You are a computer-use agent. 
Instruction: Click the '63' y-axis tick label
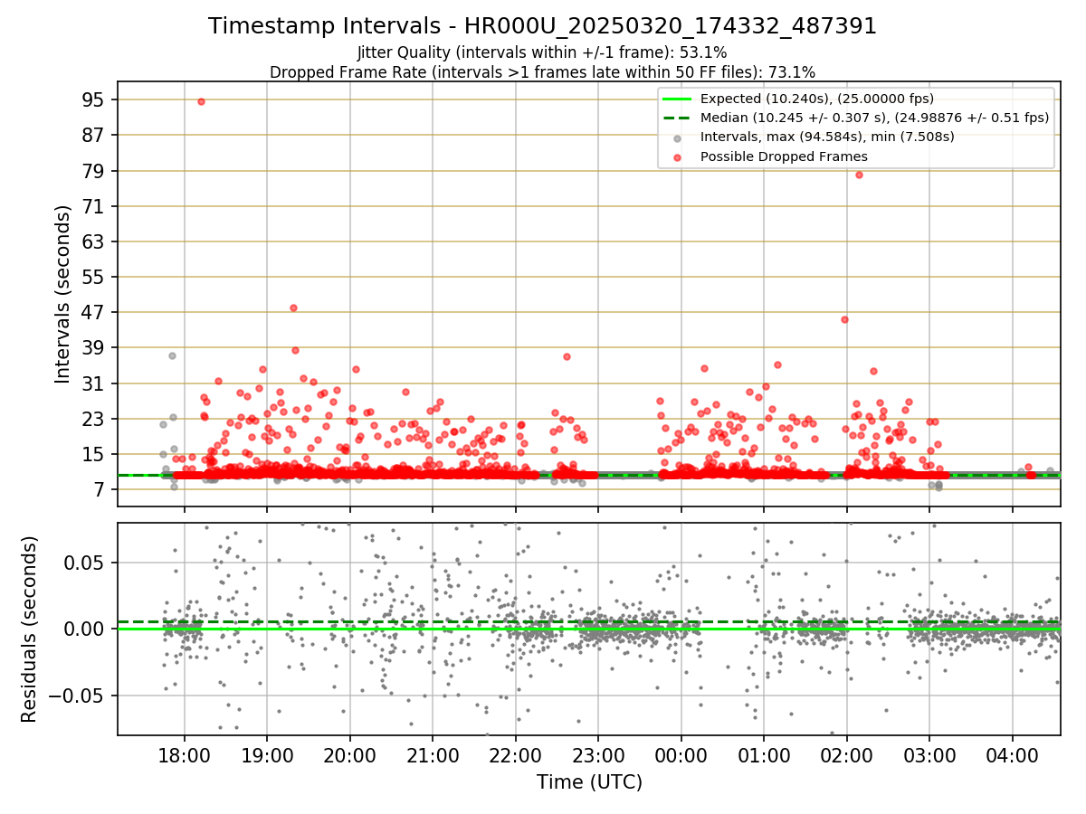(95, 241)
